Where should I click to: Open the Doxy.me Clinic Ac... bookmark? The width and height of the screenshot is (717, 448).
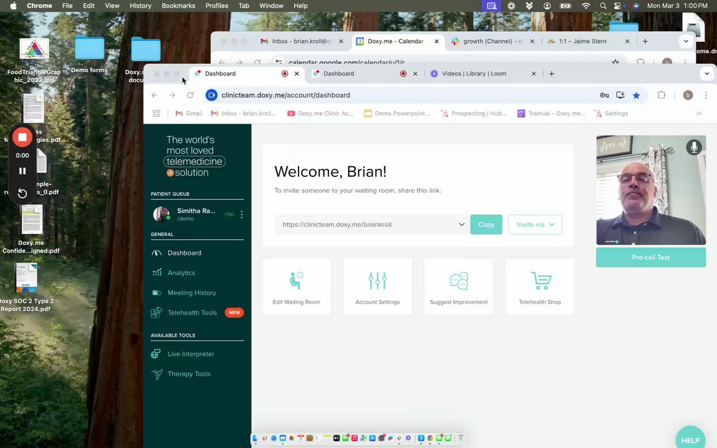[x=320, y=113]
